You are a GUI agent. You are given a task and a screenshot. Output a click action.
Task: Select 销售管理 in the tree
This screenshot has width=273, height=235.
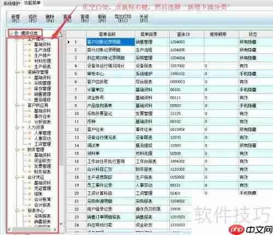coord(43,94)
